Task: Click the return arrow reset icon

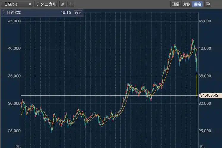Action: pyautogui.click(x=208, y=4)
